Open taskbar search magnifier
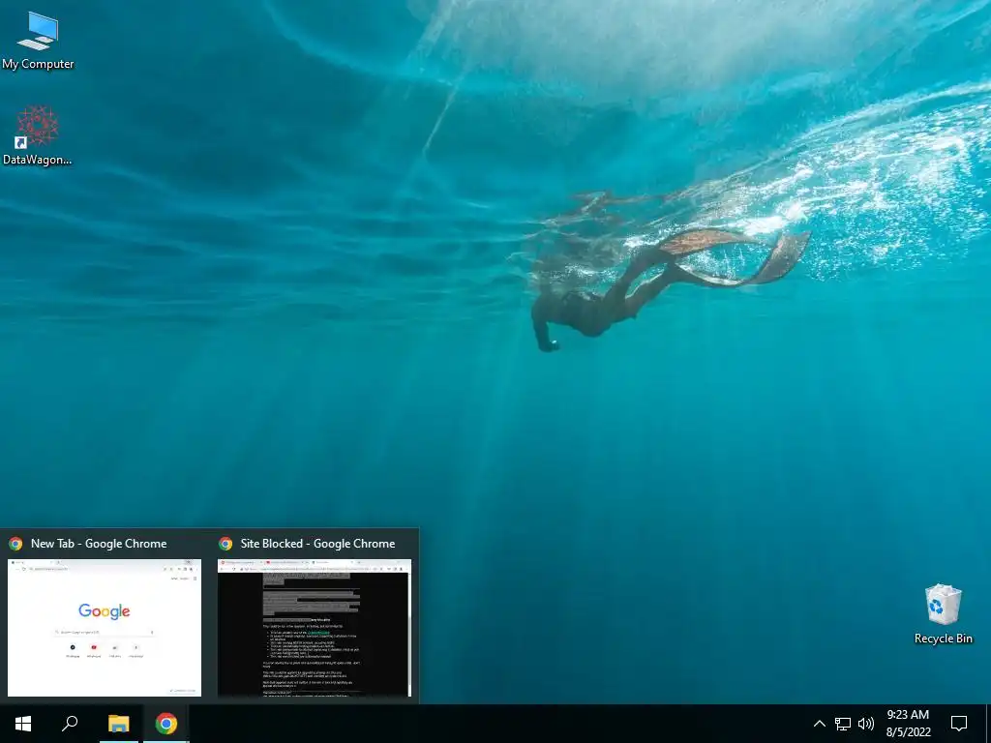The image size is (991, 743). [70, 724]
